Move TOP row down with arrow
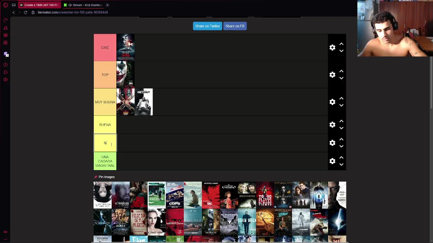Screen dimensions: 433x243 click(x=341, y=78)
